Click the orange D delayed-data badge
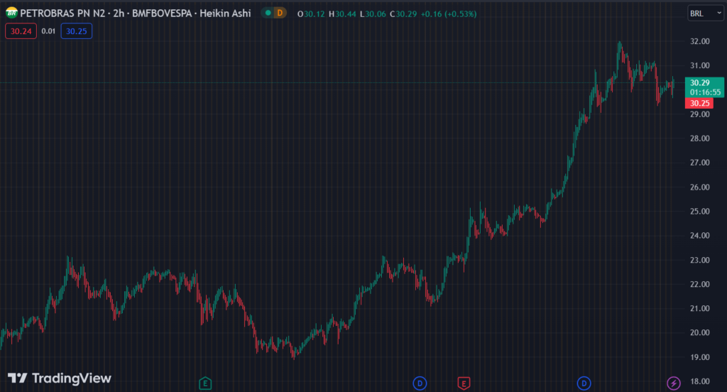The height and width of the screenshot is (392, 727). [280, 13]
